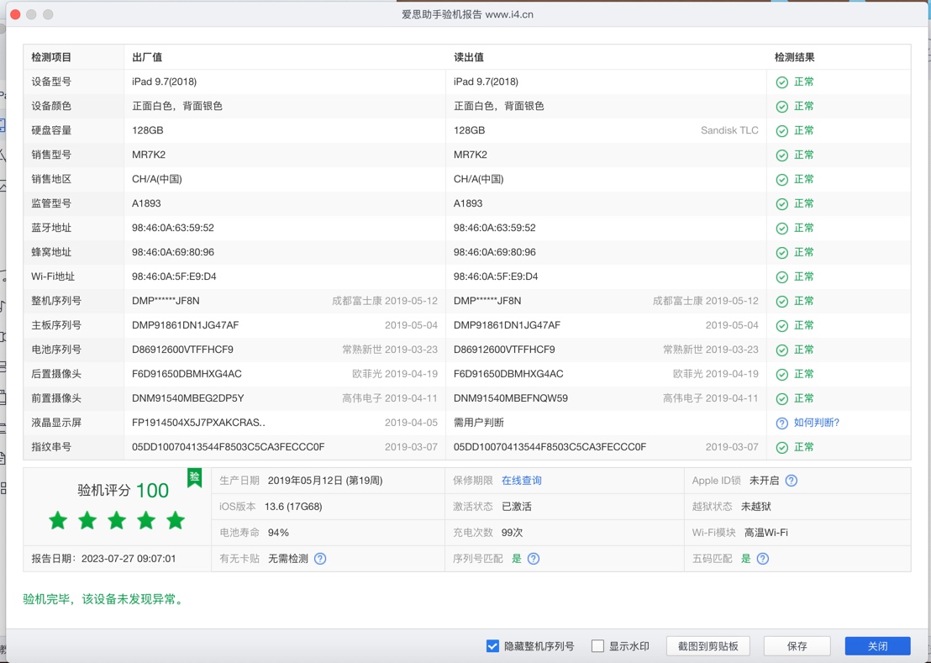Click help icon next to Apple ID锁
The image size is (931, 663).
[791, 481]
